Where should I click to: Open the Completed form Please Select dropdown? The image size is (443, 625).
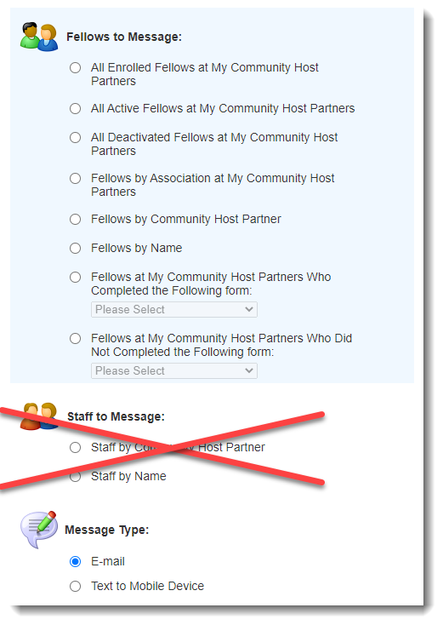click(174, 310)
